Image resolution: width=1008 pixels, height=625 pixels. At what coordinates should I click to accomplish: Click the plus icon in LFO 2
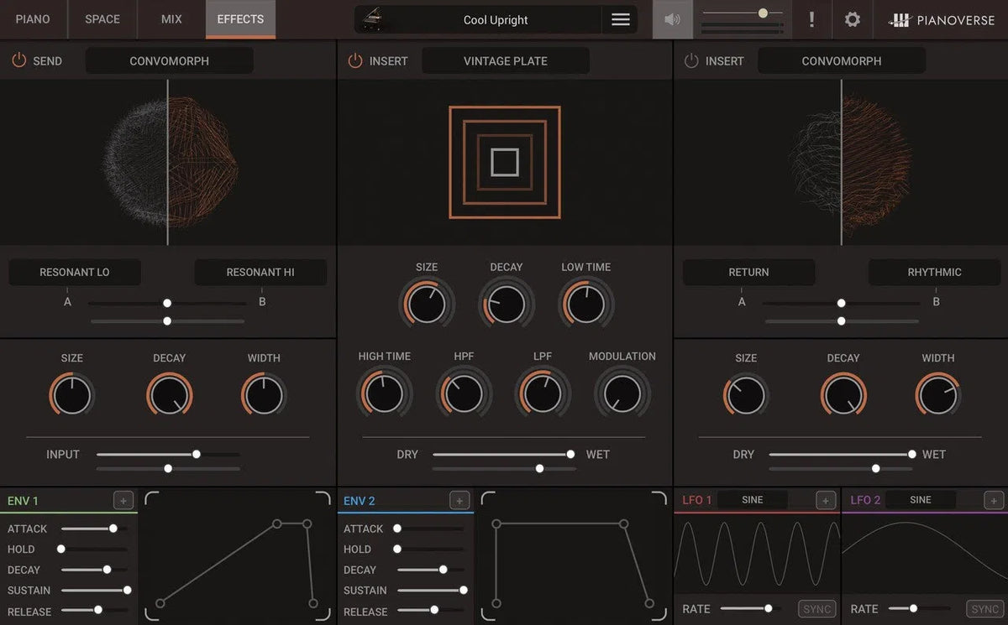(x=994, y=501)
